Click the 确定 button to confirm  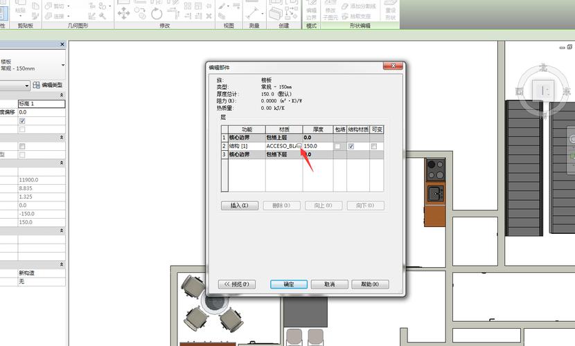pyautogui.click(x=289, y=284)
